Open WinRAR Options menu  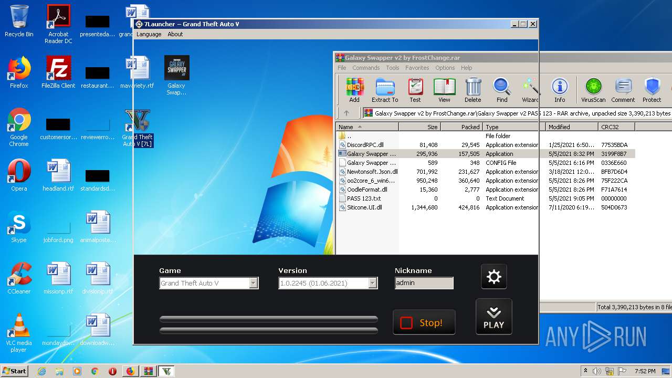445,68
